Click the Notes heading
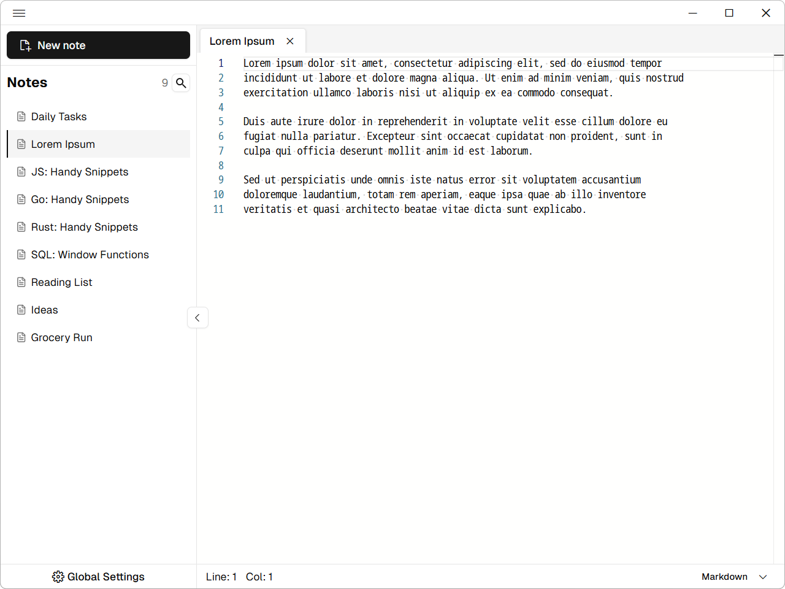 pyautogui.click(x=27, y=82)
